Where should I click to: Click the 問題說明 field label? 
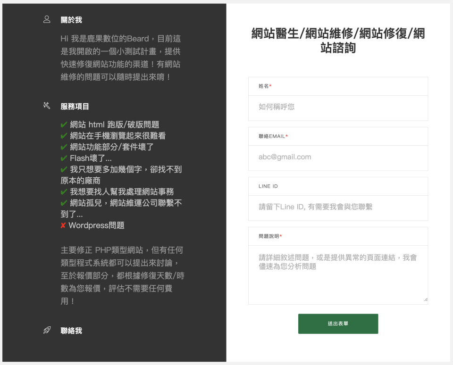point(270,236)
